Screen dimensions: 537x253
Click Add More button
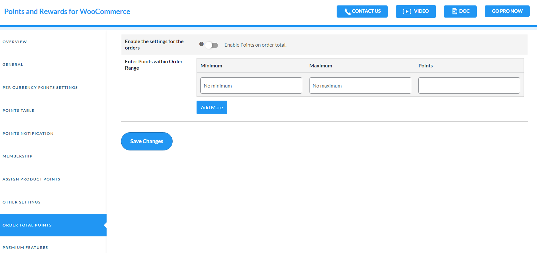(x=212, y=107)
